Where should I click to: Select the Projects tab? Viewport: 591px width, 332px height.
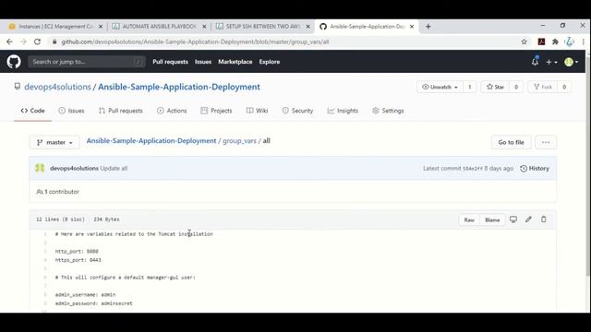pyautogui.click(x=216, y=111)
